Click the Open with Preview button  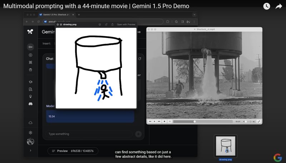126,25
